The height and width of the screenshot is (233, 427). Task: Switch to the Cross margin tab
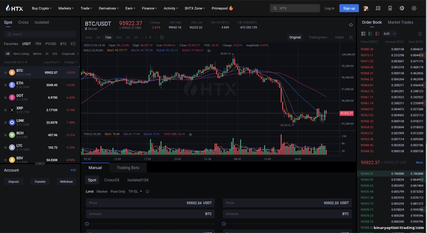(23, 22)
